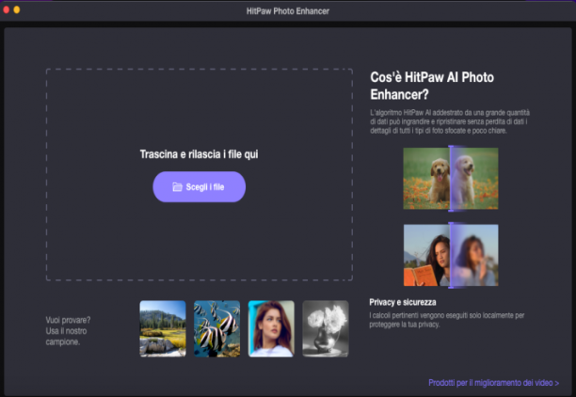The image size is (576, 397).
Task: Click the dashed drag-and-drop file area
Action: pyautogui.click(x=200, y=174)
